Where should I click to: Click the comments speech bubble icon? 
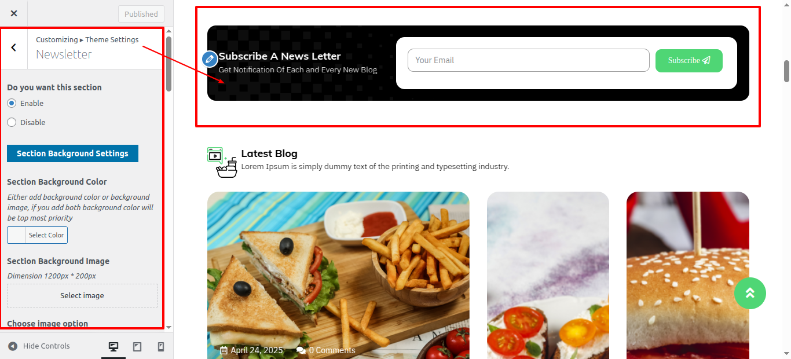click(301, 350)
